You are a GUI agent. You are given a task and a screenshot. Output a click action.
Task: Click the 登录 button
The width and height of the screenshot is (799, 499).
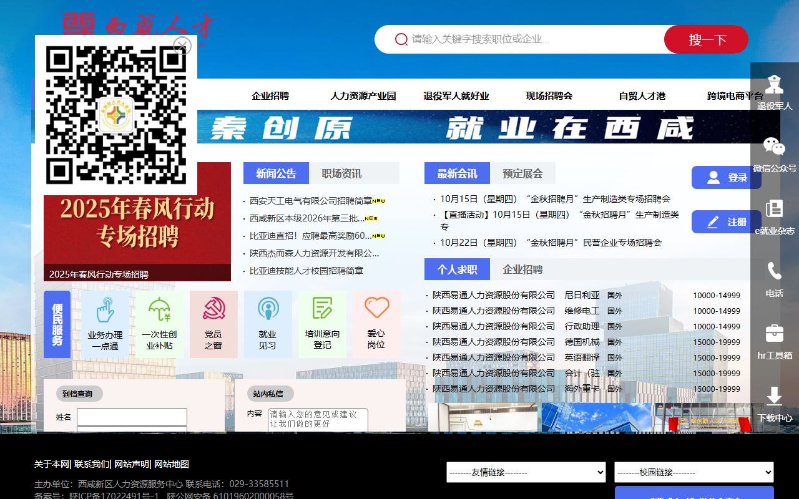click(x=727, y=177)
